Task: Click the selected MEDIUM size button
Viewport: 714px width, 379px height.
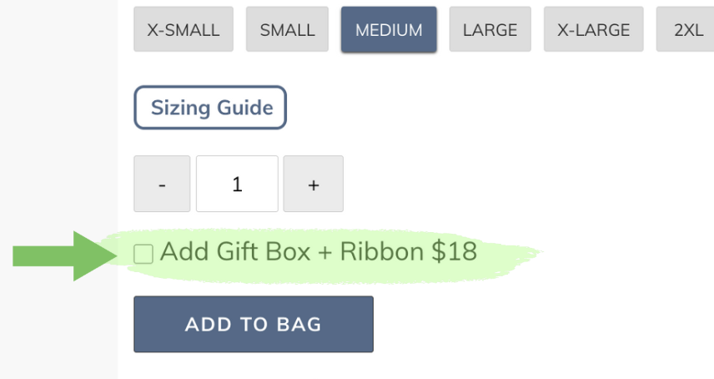Action: click(x=389, y=30)
